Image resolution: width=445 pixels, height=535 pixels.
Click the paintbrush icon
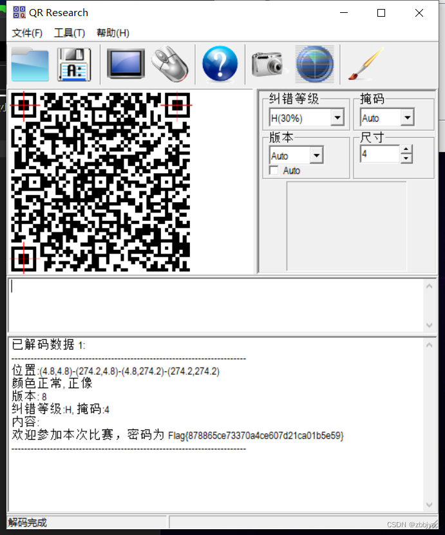click(366, 64)
